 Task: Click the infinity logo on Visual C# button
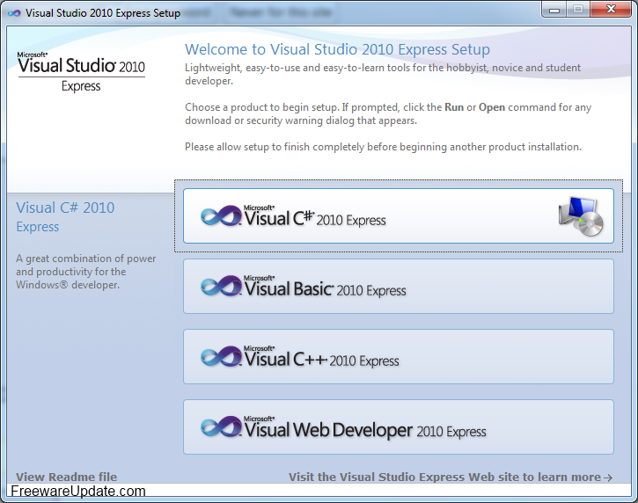(222, 216)
